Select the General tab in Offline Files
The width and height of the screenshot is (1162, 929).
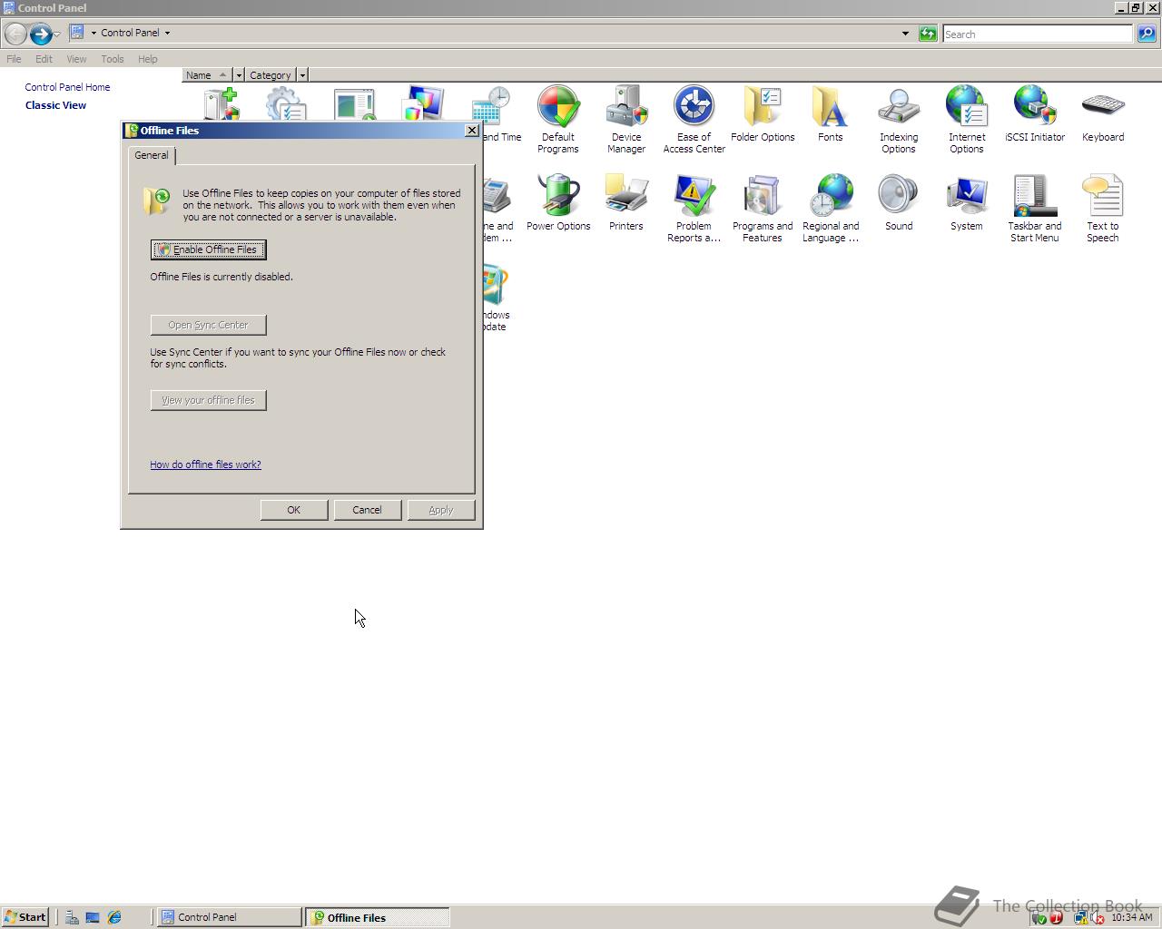tap(152, 155)
